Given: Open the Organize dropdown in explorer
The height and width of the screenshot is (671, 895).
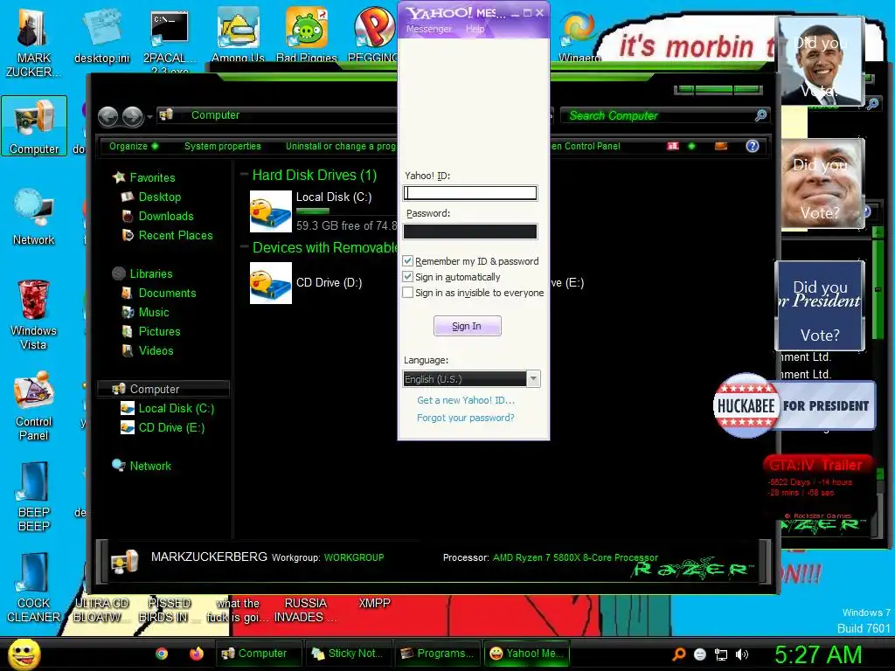Looking at the screenshot, I should coord(134,146).
